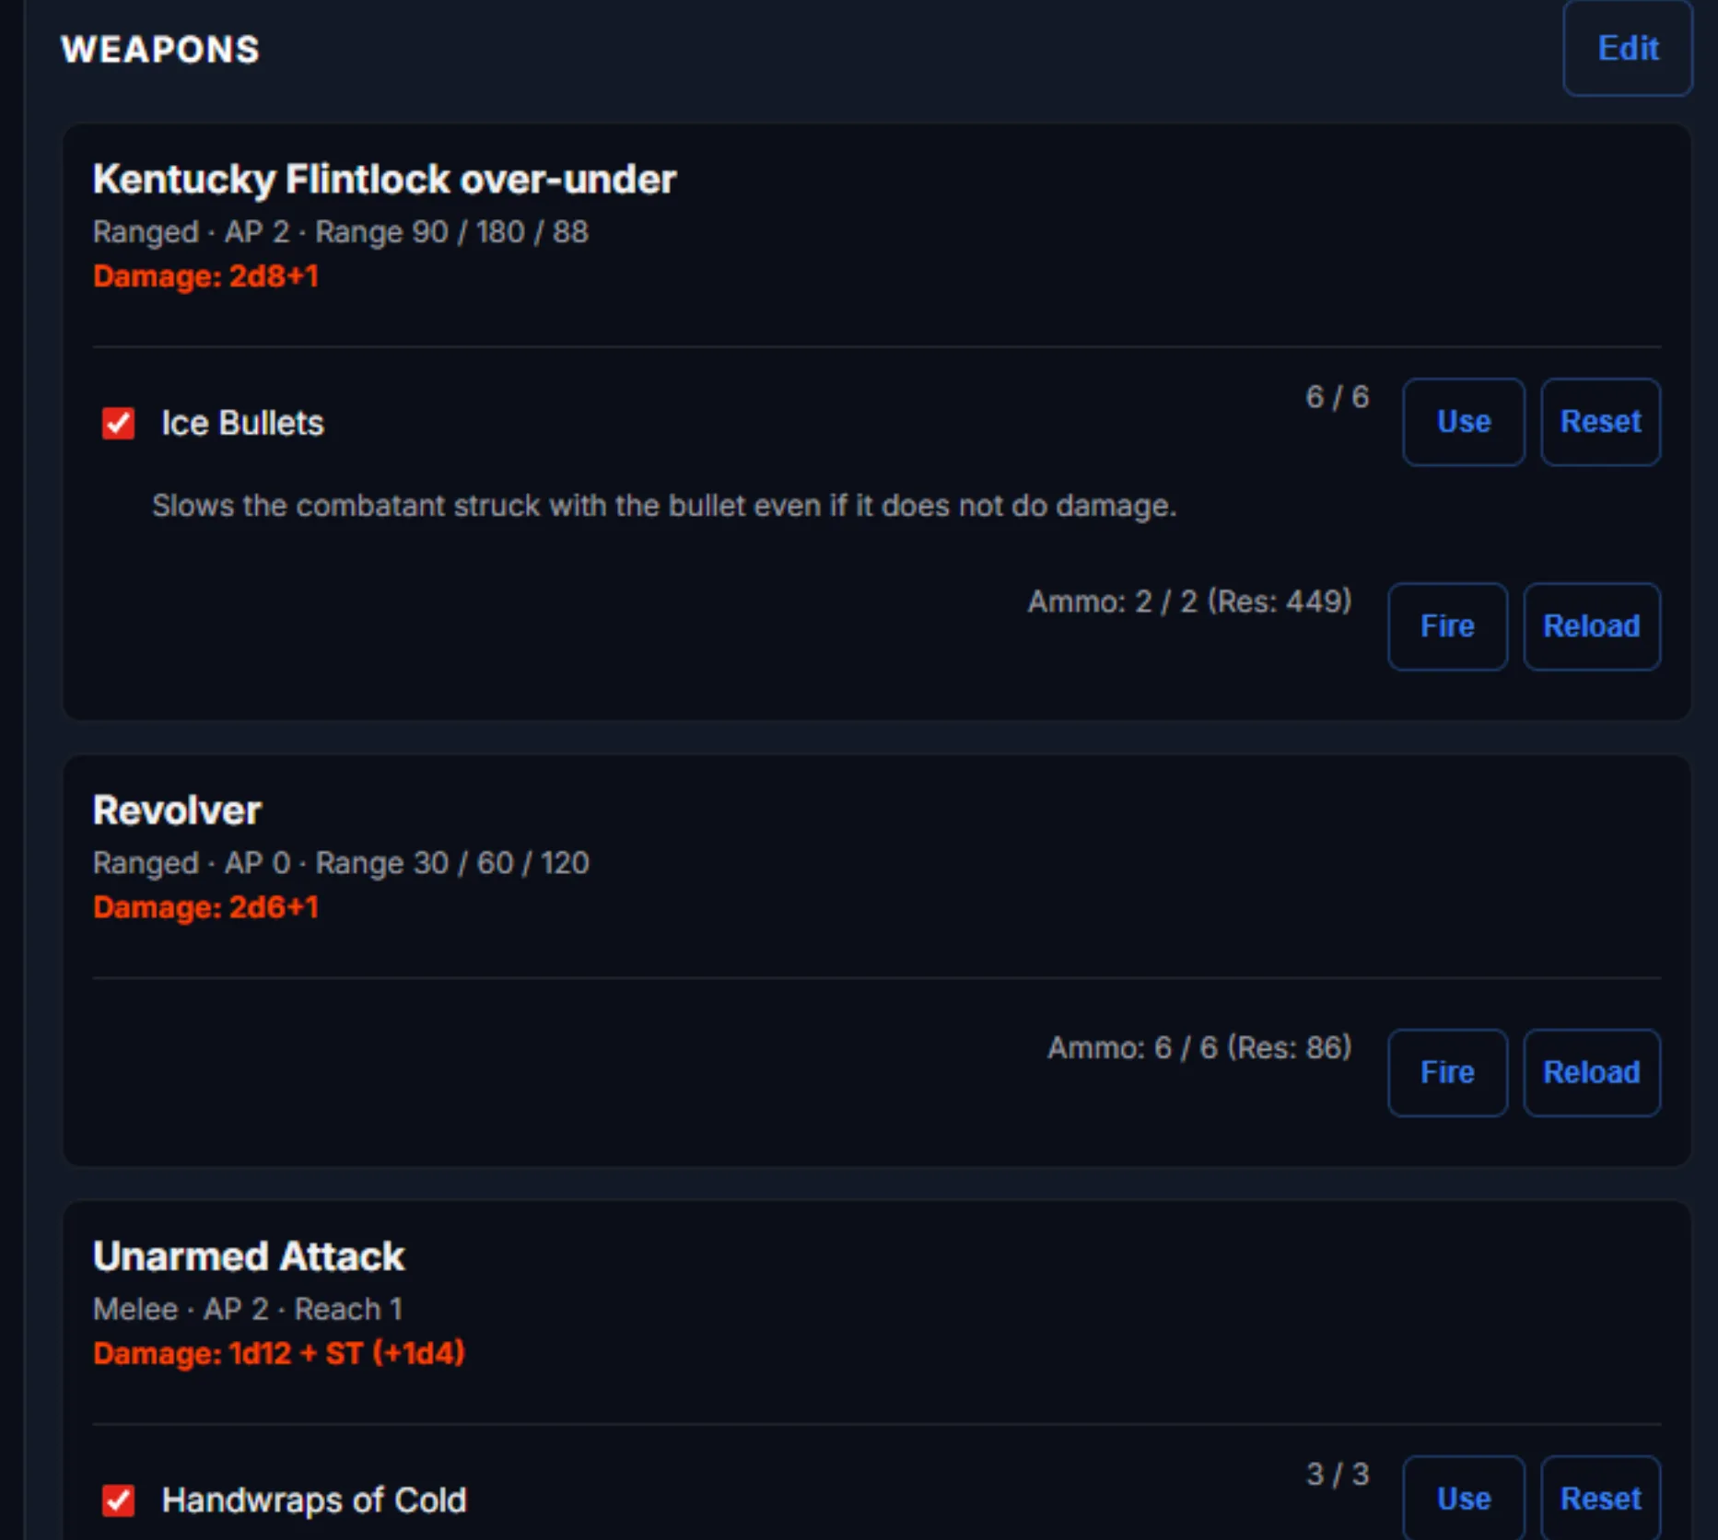
Task: Toggle the Handwraps of Cold checkbox
Action: click(x=118, y=1500)
